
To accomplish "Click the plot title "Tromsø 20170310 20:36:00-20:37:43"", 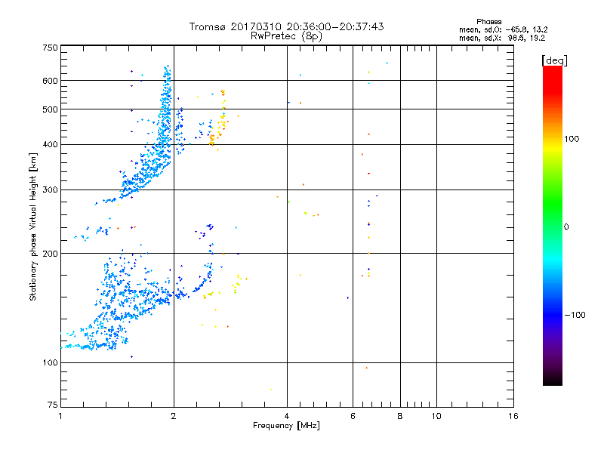I will point(287,26).
